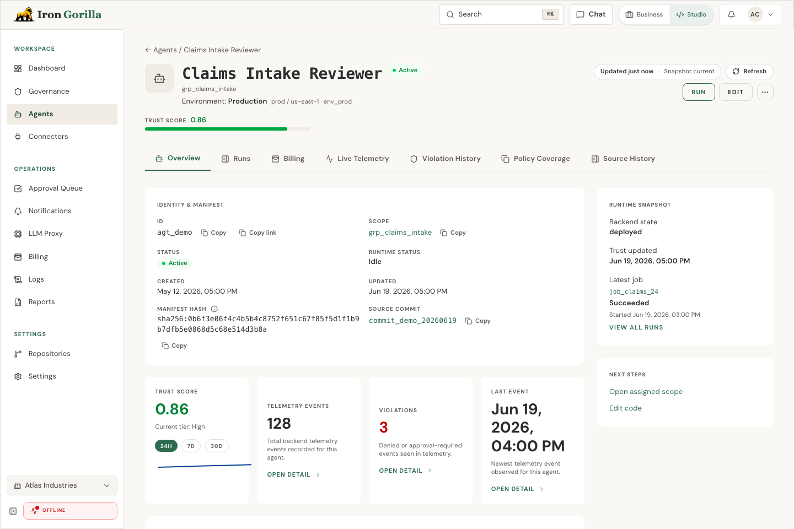The width and height of the screenshot is (794, 529).
Task: Show manifest hash info tooltip icon
Action: point(214,309)
